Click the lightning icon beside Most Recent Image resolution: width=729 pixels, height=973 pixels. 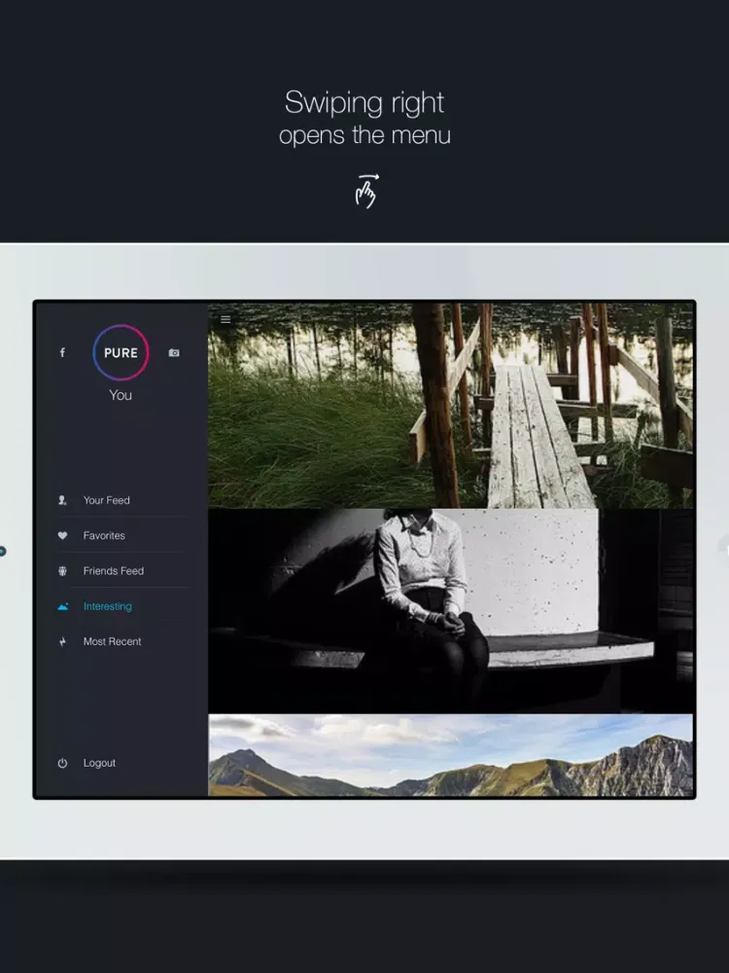pyautogui.click(x=62, y=641)
